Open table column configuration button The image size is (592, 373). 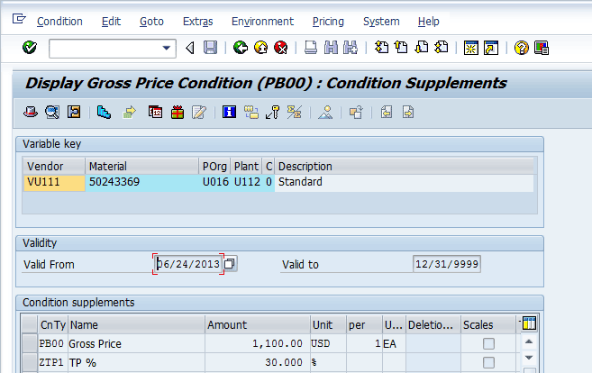click(x=528, y=324)
